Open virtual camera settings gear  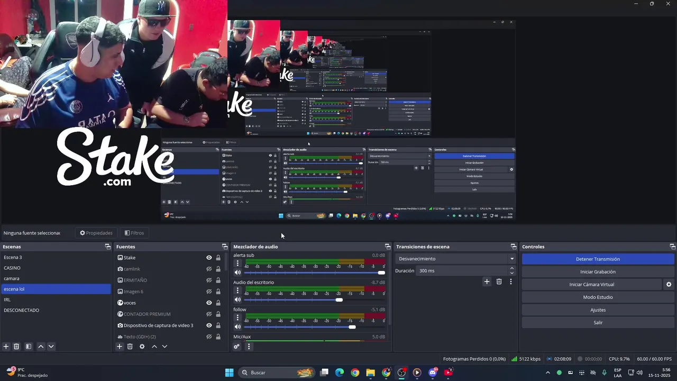[x=669, y=285]
